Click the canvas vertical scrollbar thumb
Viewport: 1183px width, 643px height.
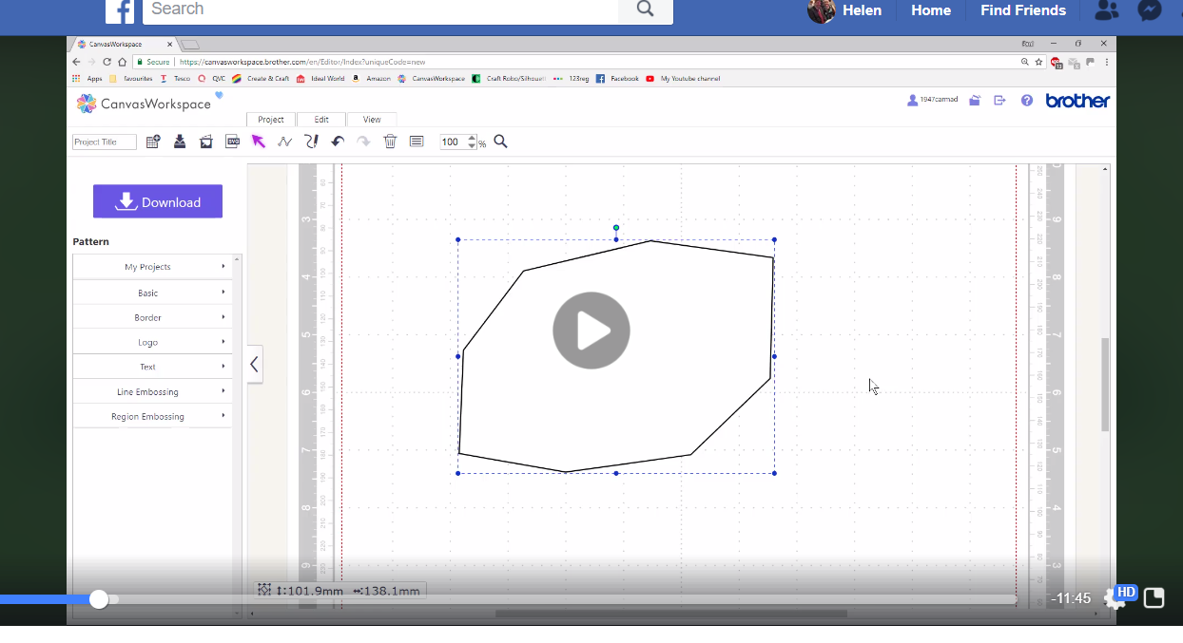click(x=1105, y=385)
